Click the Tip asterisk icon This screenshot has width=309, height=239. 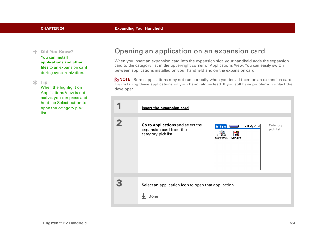click(35, 82)
